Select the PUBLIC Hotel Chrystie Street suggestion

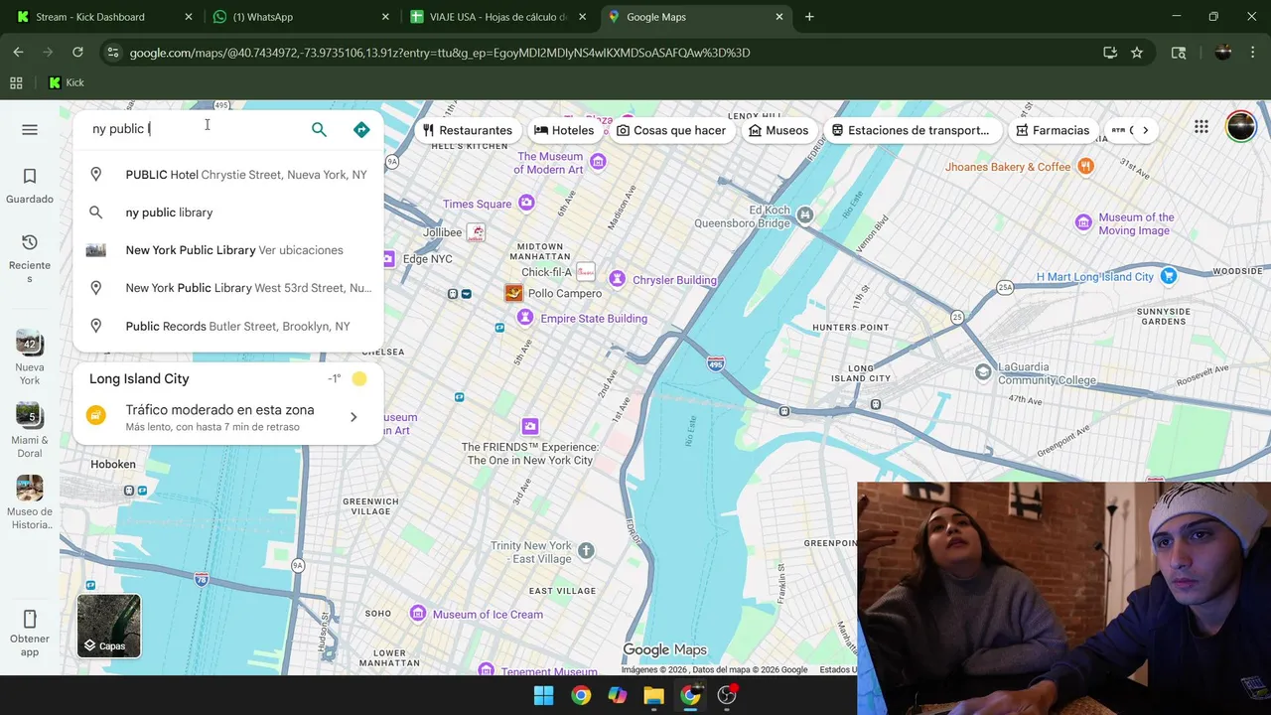(x=228, y=175)
